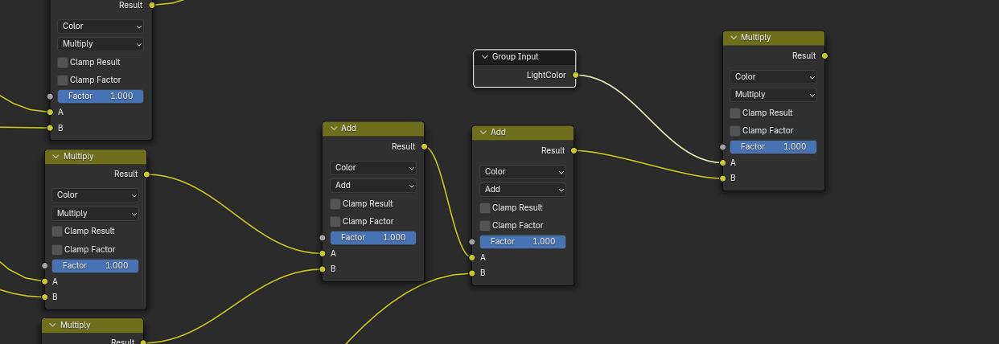The height and width of the screenshot is (344, 999).
Task: Click input socket B of the rightmost Multiply node
Action: (x=722, y=178)
